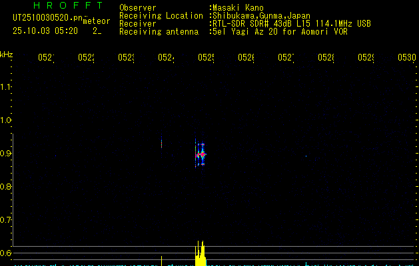The height and width of the screenshot is (266, 419).
Task: Click the 0527 time axis marker
Action: (x=286, y=57)
